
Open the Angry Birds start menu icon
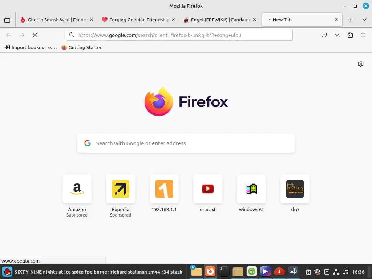7,272
